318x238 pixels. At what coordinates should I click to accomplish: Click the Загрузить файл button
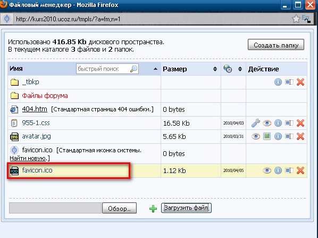186,208
